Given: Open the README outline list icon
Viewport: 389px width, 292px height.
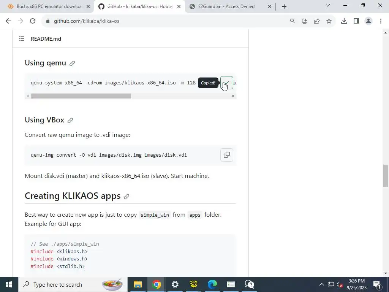Looking at the screenshot, I should pos(22,39).
